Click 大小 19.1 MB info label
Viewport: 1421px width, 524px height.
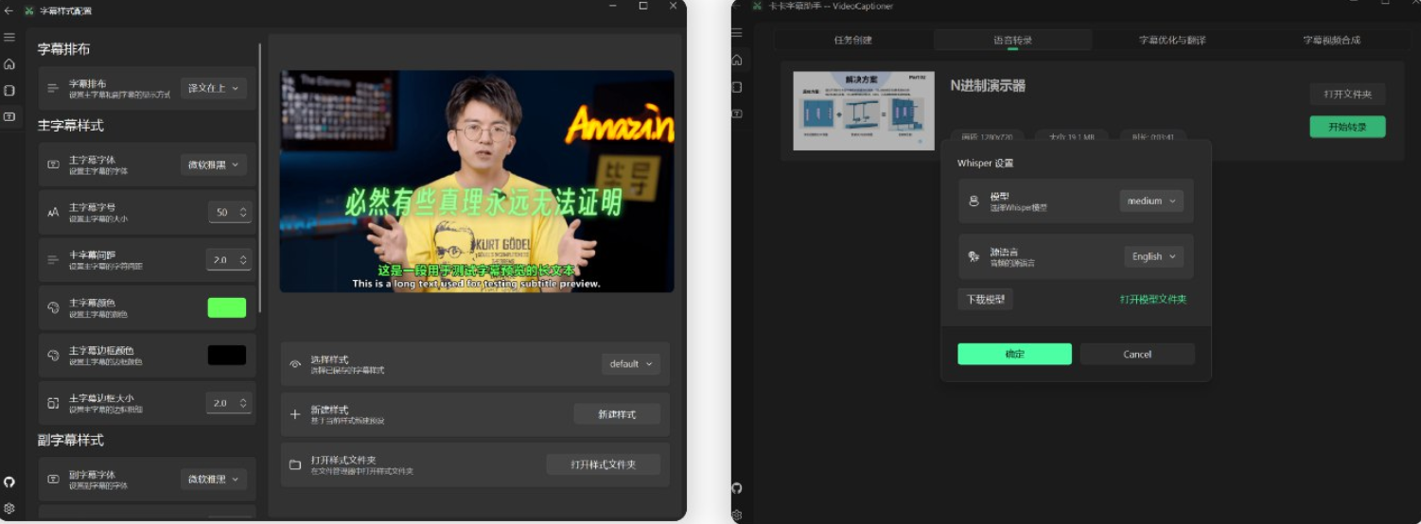click(x=1072, y=137)
